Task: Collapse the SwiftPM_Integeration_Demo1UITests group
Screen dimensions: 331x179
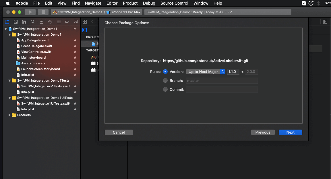Action: point(10,98)
